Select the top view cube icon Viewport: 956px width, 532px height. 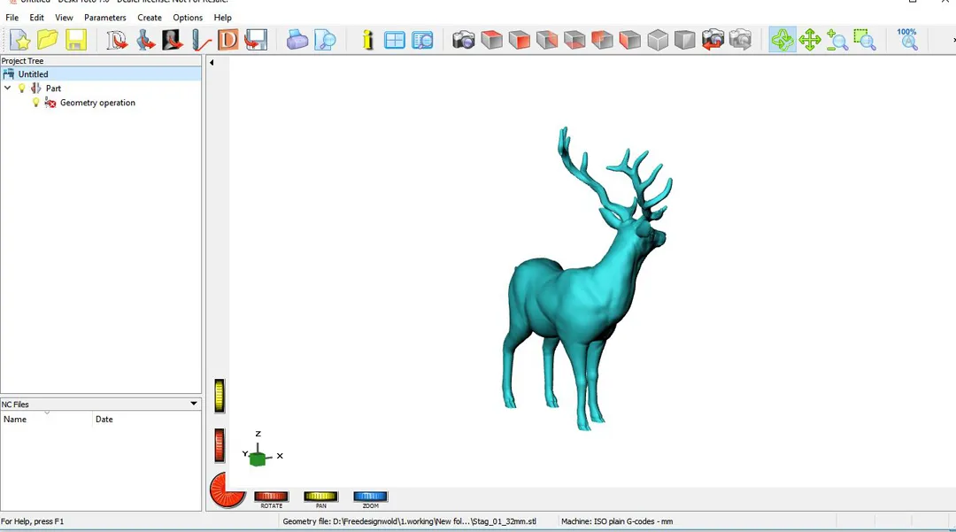coord(491,40)
